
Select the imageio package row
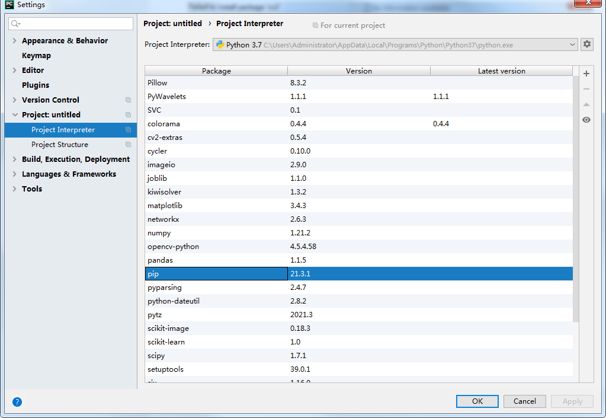359,165
